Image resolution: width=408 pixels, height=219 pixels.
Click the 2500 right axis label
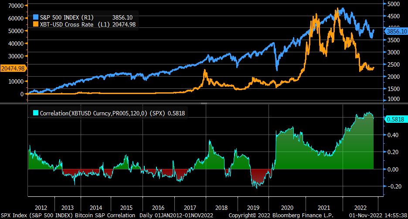394,64
